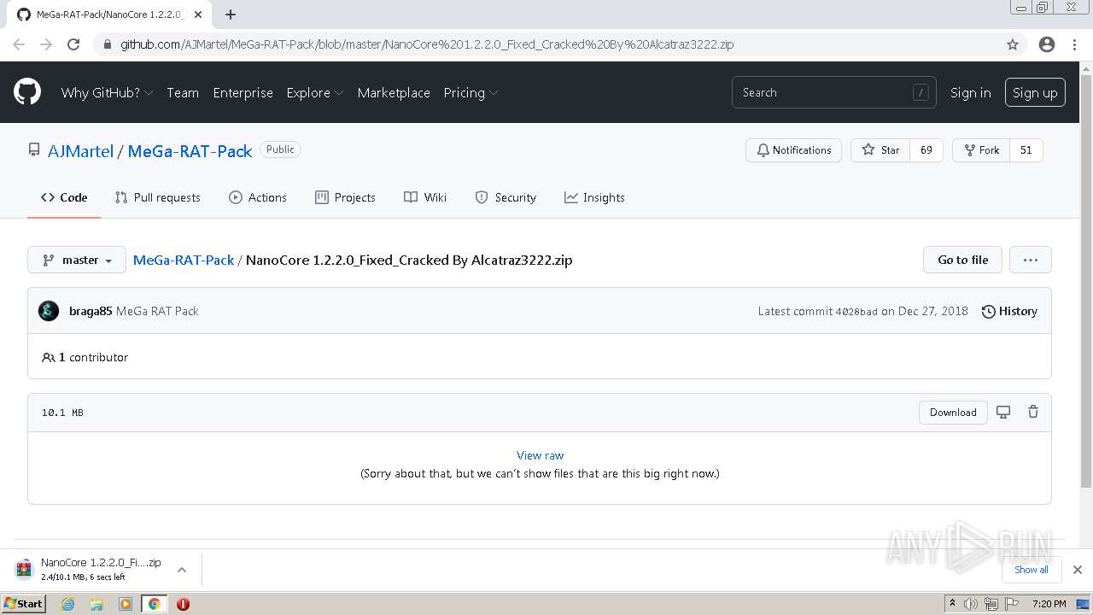This screenshot has width=1093, height=615.
Task: Open downloading NanoCore zip item
Action: 90,570
